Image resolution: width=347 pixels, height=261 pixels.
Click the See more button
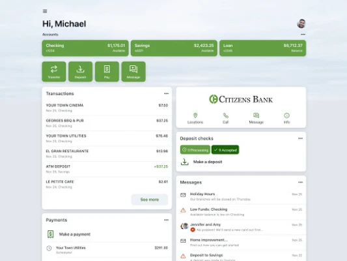150,200
